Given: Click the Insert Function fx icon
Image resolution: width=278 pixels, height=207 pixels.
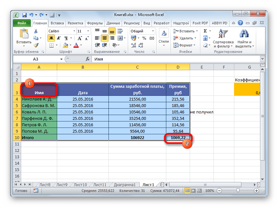Looking at the screenshot, I should tap(87, 59).
